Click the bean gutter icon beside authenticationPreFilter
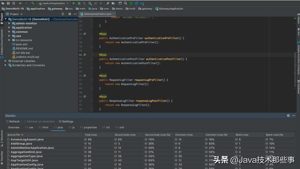 coord(85,34)
